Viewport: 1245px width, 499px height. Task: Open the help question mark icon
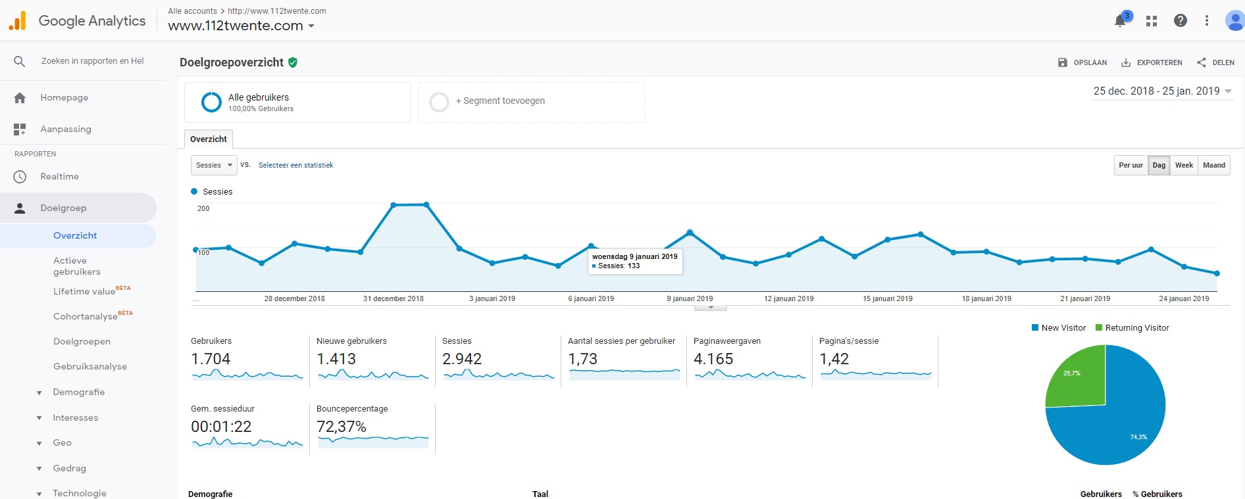pos(1181,20)
